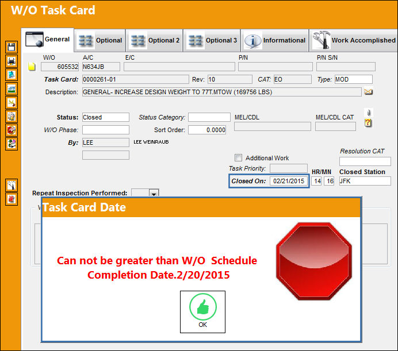Click the P/N S/N field

[346, 67]
